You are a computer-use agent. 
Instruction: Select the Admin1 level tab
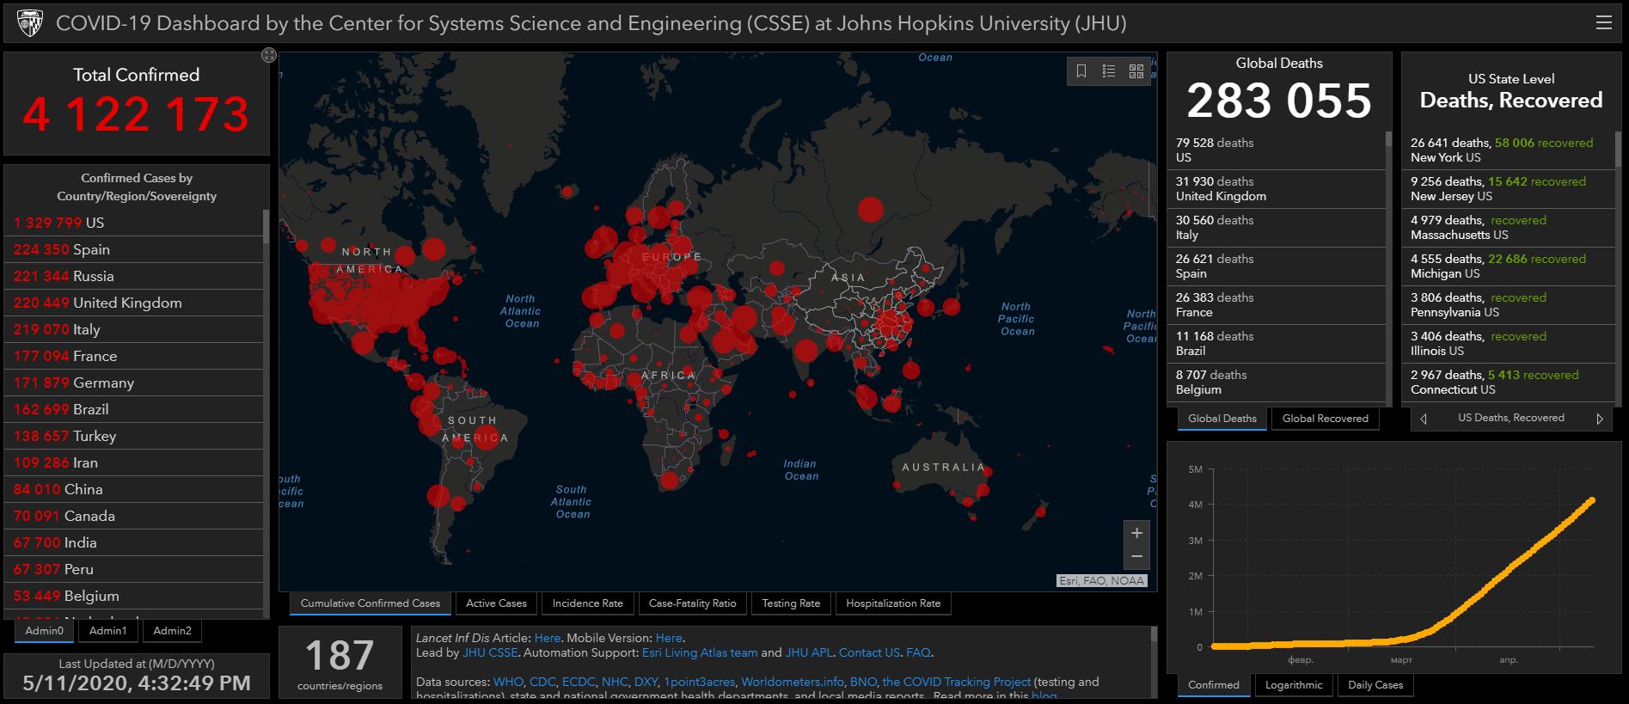pos(107,631)
